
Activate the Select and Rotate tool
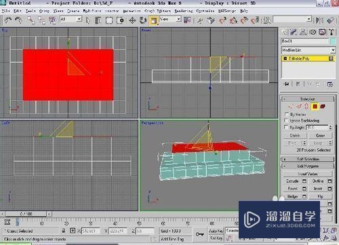[x=143, y=20]
